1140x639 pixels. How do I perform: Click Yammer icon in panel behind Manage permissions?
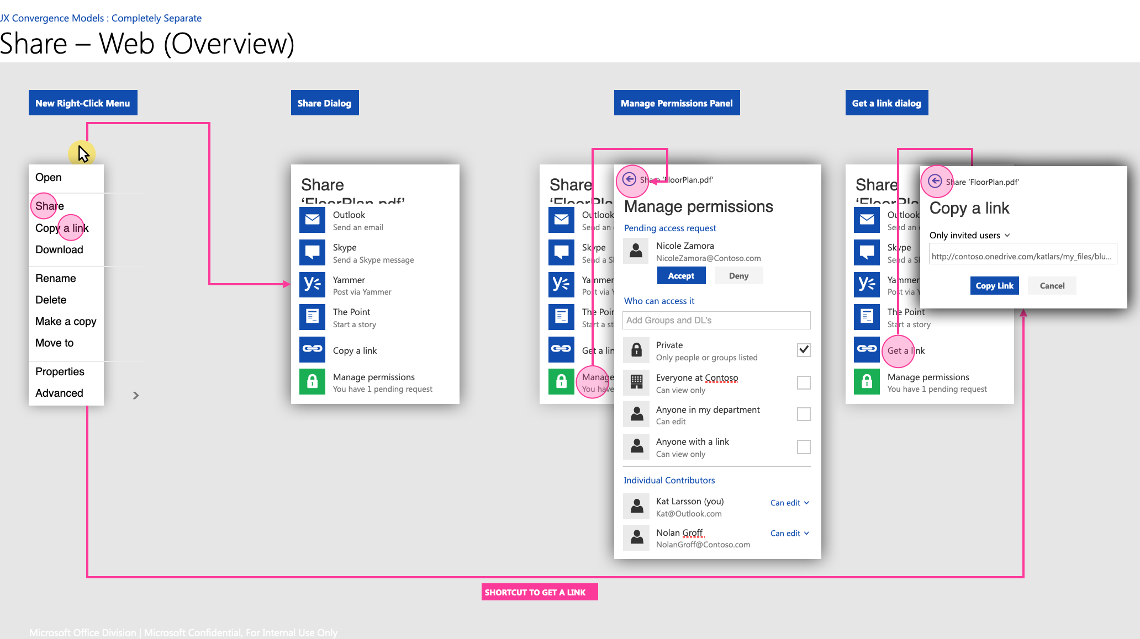click(561, 285)
